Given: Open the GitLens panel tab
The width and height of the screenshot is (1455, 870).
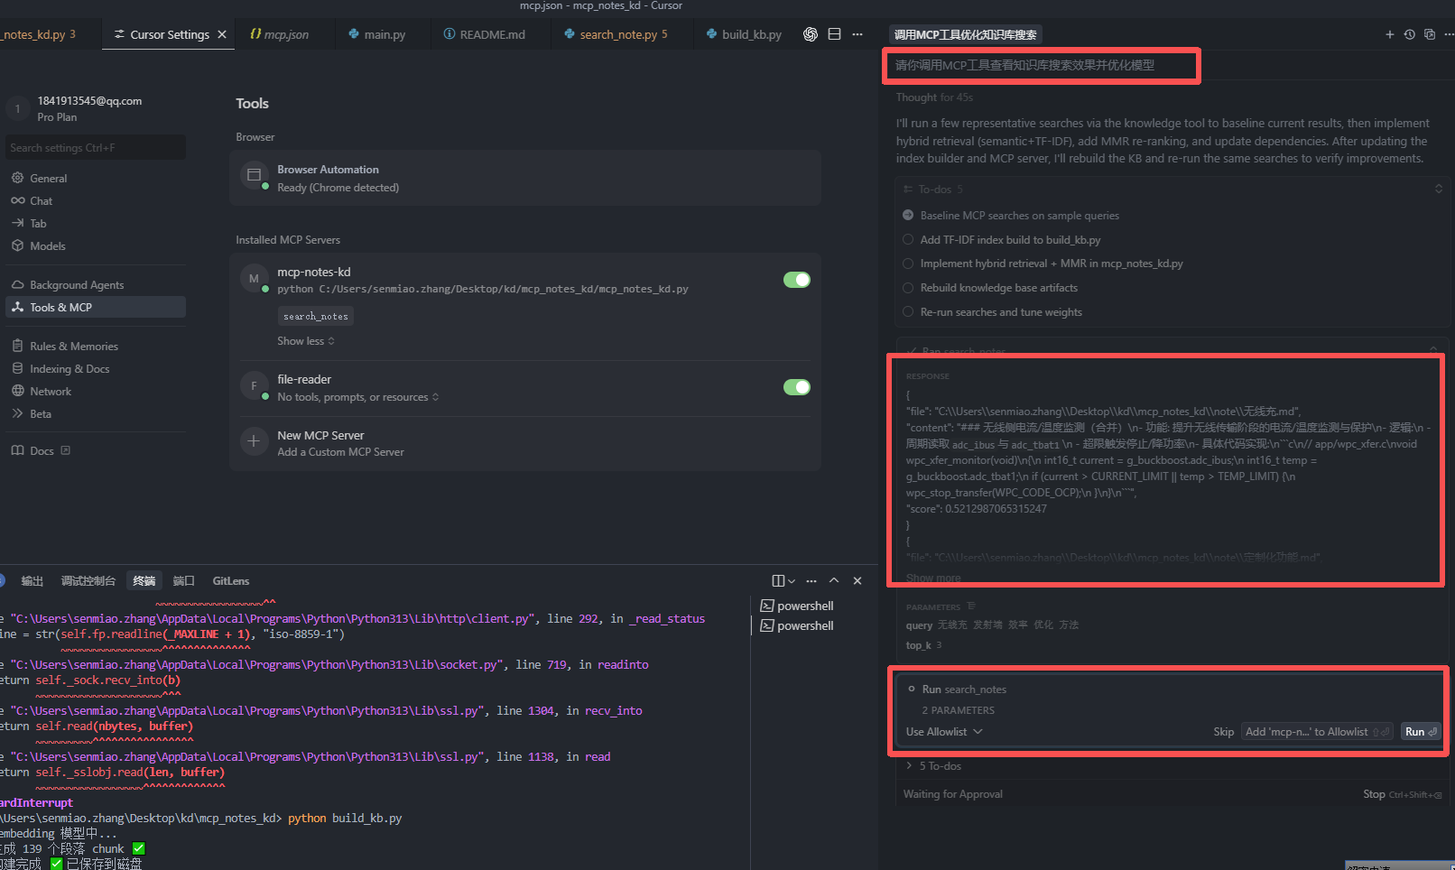Looking at the screenshot, I should 231,580.
